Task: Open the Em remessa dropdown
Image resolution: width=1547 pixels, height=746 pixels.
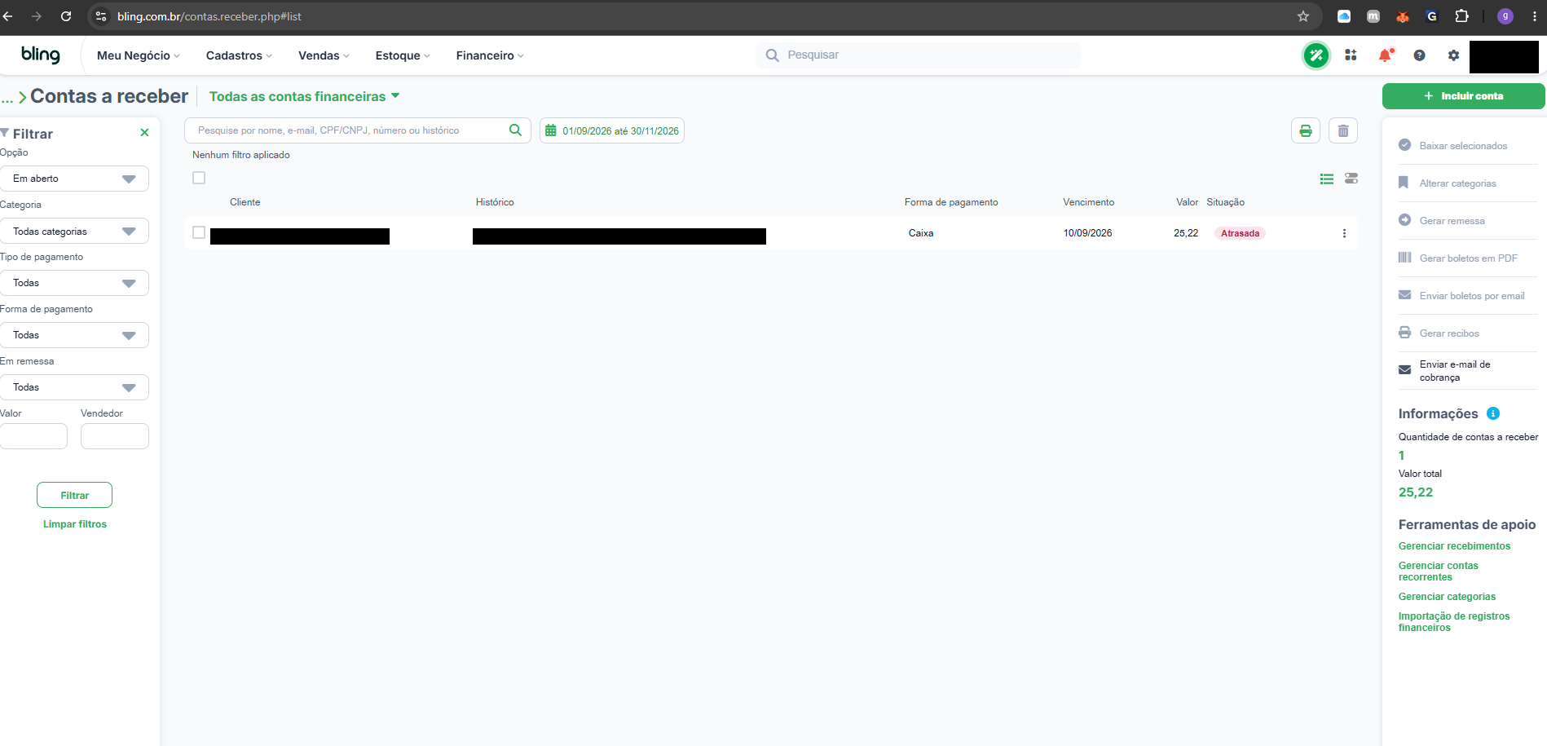Action: [74, 387]
